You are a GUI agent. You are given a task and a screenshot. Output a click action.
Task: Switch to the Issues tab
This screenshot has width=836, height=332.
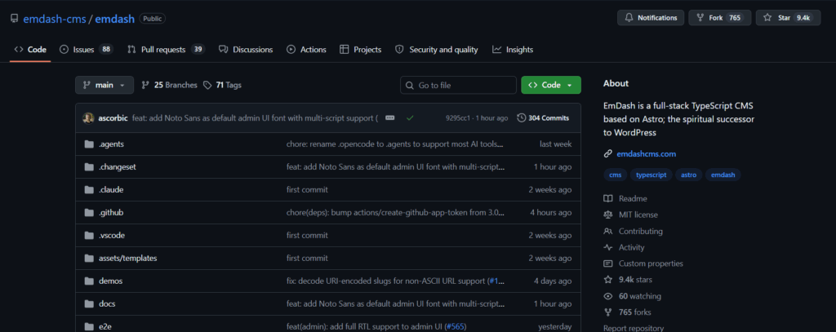(x=87, y=50)
